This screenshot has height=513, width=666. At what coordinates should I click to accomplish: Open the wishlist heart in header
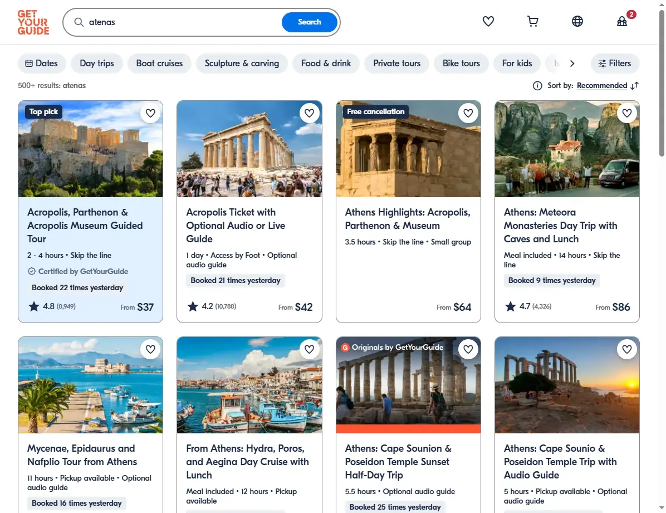(488, 21)
